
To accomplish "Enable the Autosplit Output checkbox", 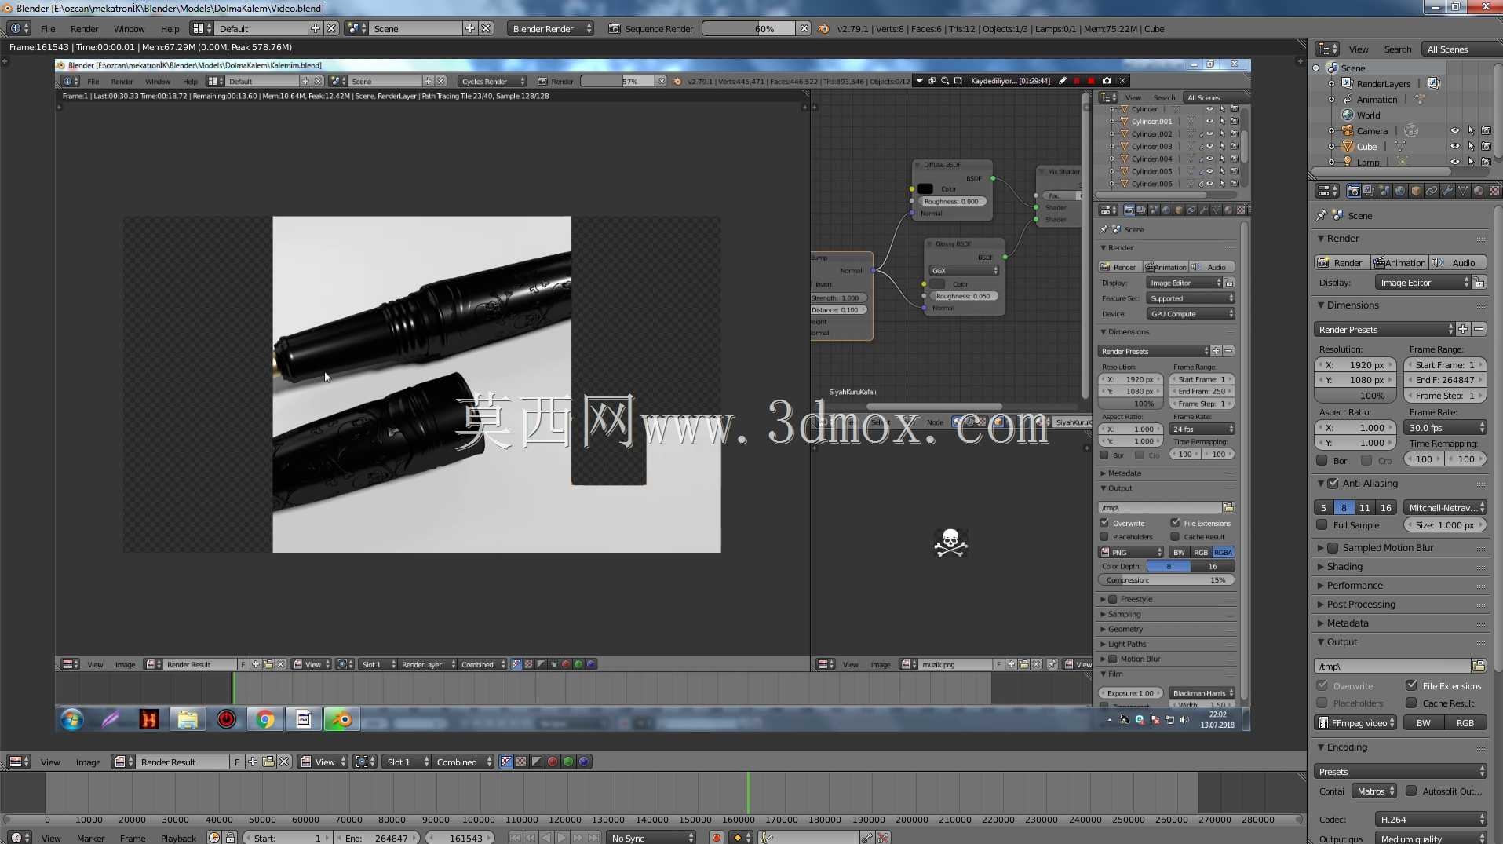I will click(1412, 791).
